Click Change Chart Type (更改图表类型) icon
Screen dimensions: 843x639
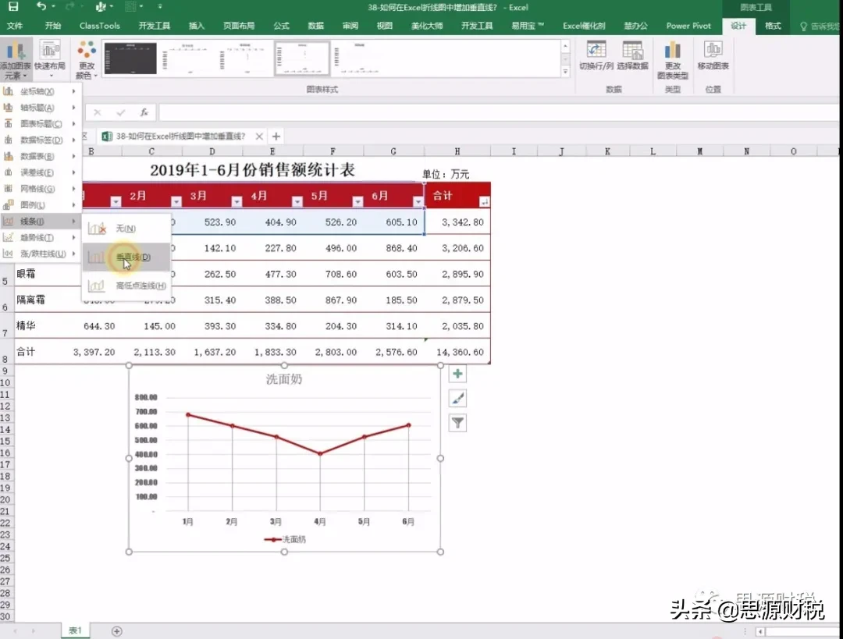[672, 60]
